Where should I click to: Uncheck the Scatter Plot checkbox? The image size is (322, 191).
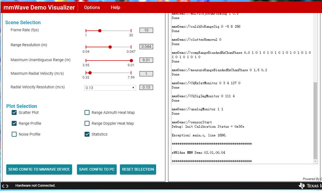click(x=14, y=112)
